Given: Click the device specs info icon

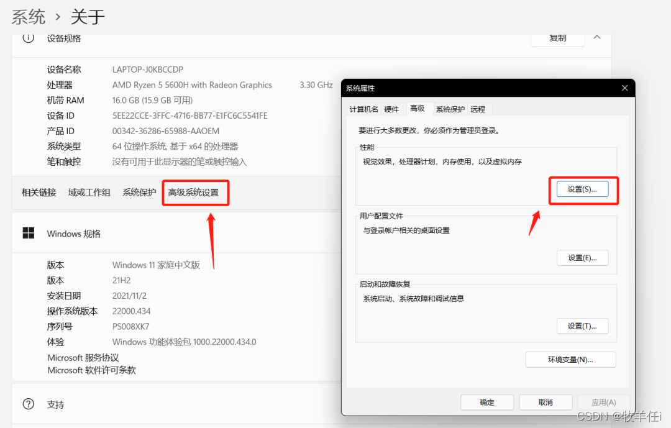Looking at the screenshot, I should [x=28, y=38].
